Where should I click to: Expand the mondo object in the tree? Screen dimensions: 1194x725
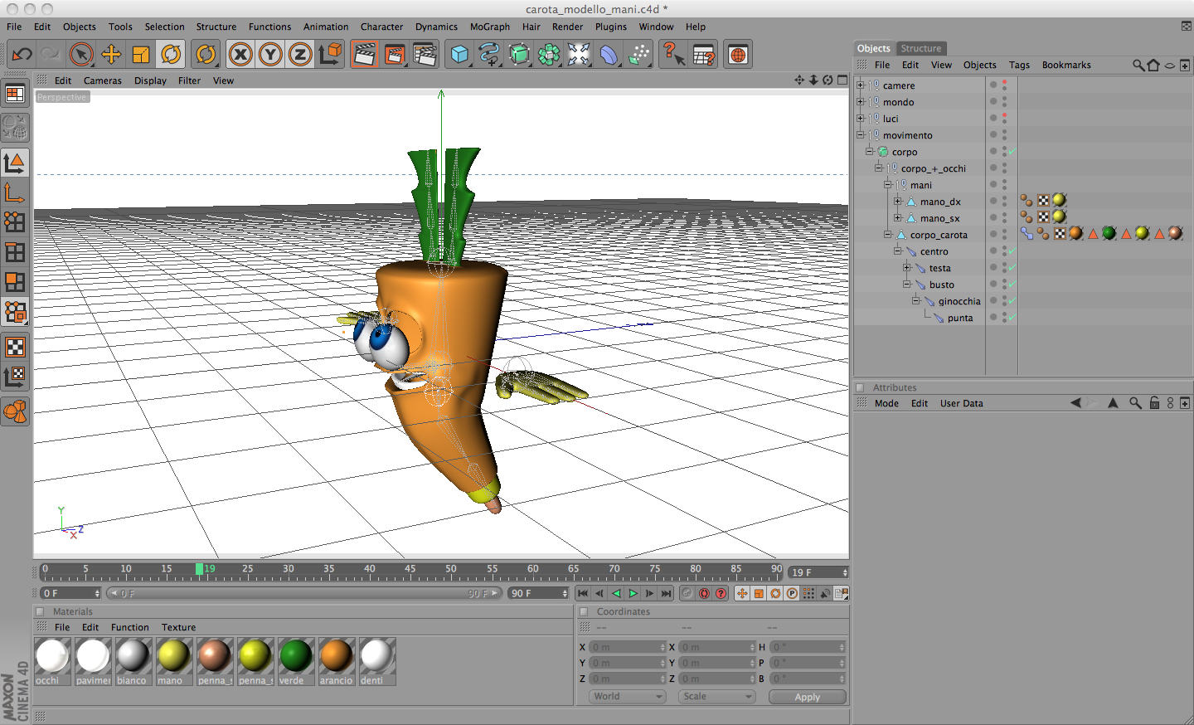click(861, 102)
